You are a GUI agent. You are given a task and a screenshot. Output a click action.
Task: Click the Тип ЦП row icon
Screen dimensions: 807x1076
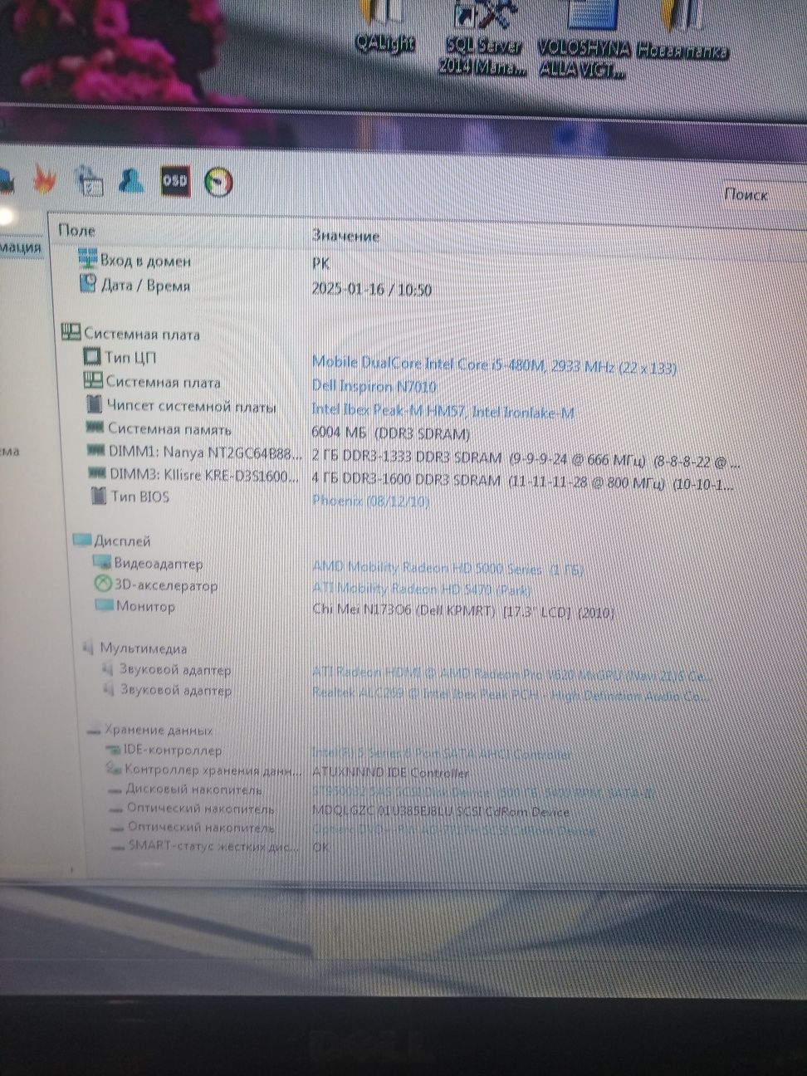pyautogui.click(x=91, y=357)
